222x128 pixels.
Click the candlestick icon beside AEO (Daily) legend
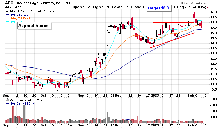coord(7,11)
